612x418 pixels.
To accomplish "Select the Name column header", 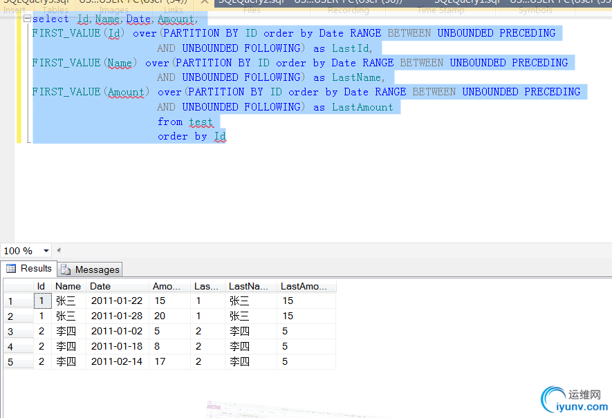I will (68, 286).
